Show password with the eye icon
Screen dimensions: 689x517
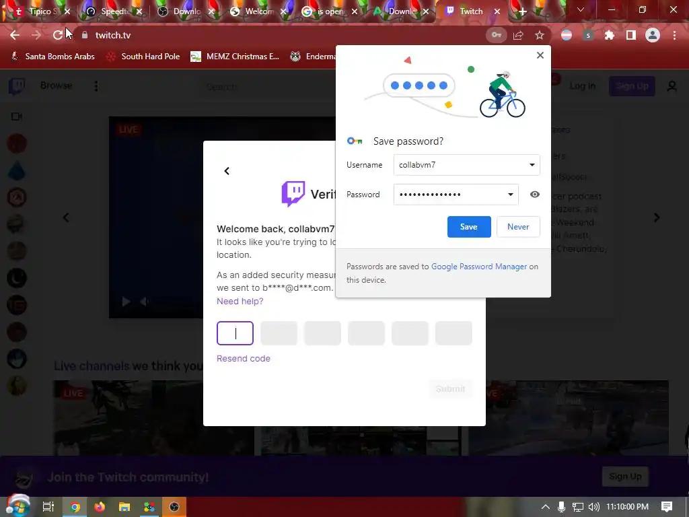[534, 195]
